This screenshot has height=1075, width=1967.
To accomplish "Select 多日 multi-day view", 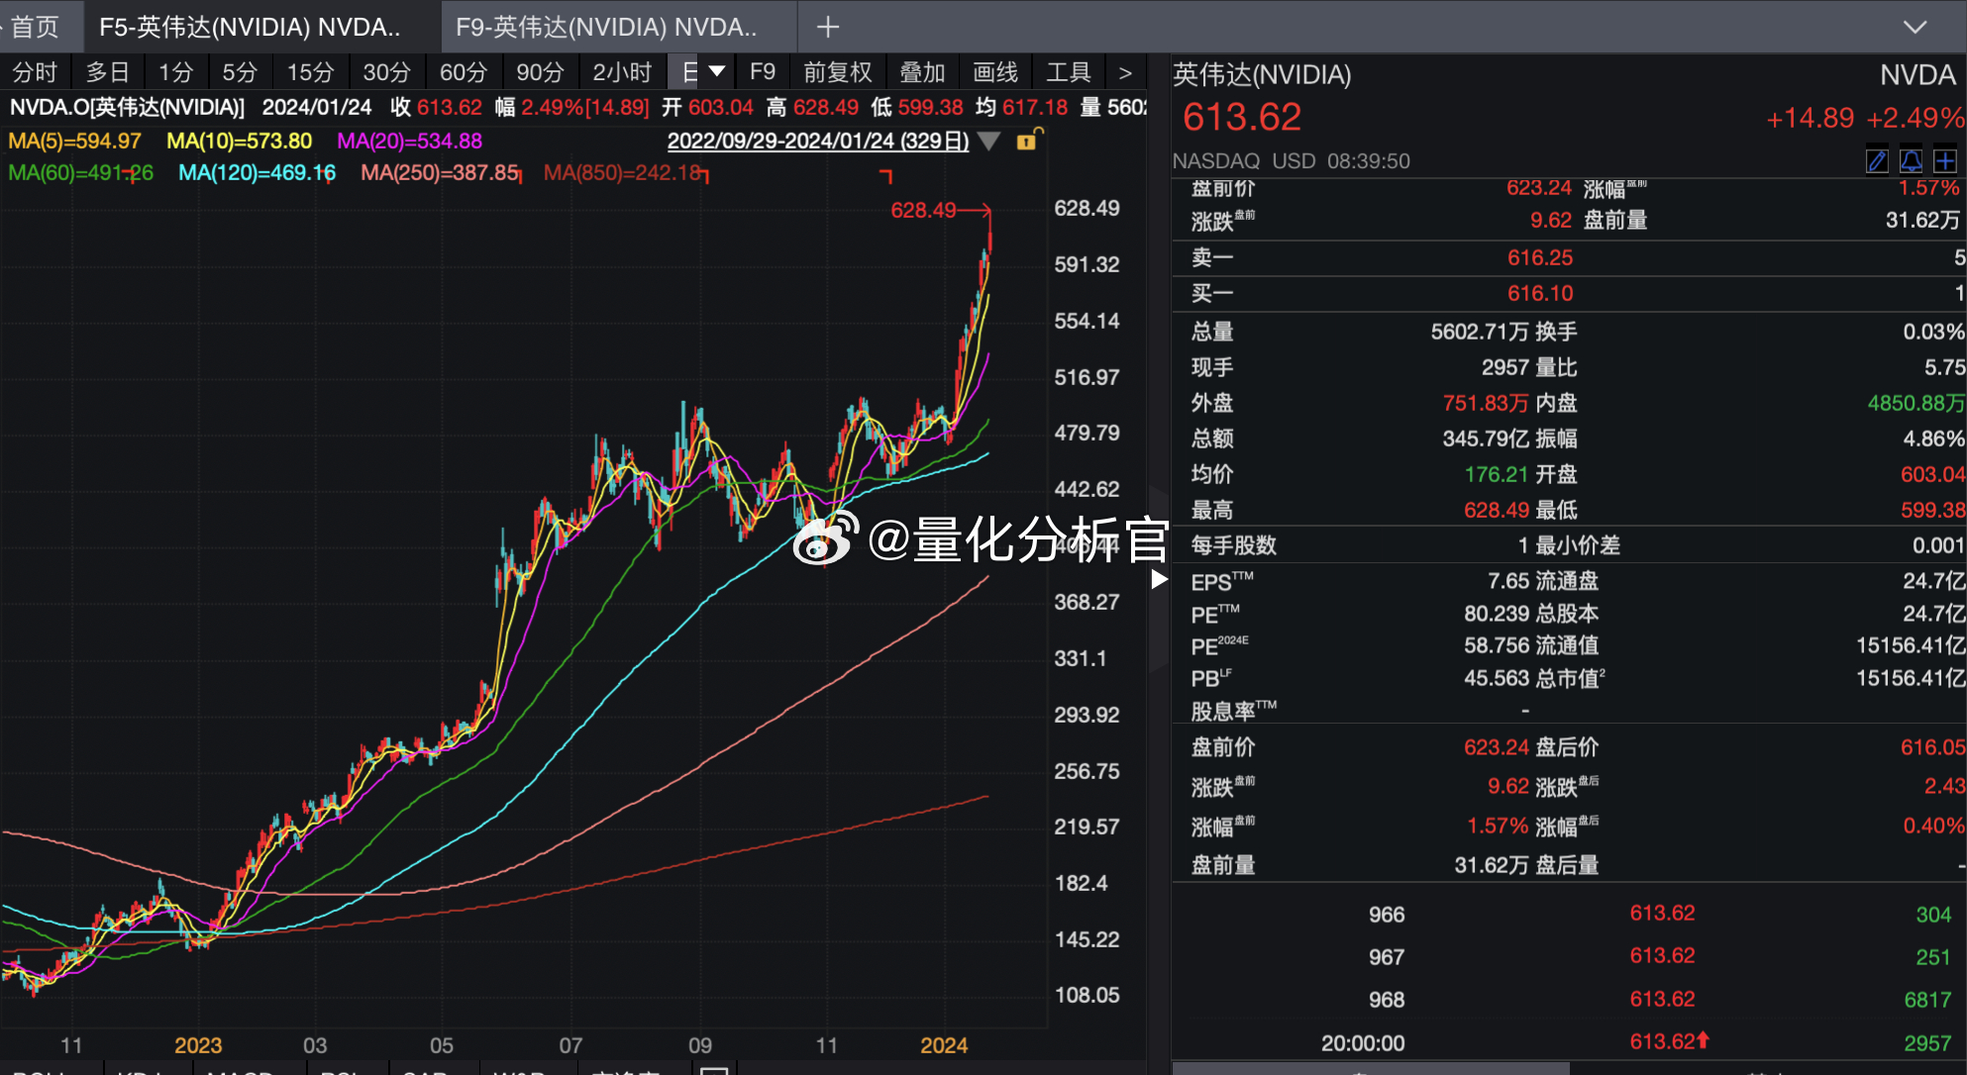I will (108, 72).
